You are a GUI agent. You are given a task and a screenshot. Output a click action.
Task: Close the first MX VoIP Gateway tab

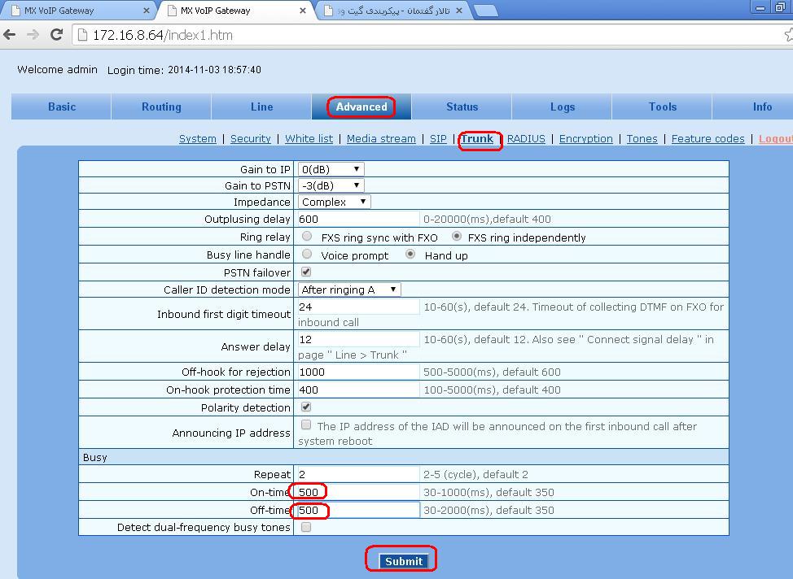pos(147,11)
